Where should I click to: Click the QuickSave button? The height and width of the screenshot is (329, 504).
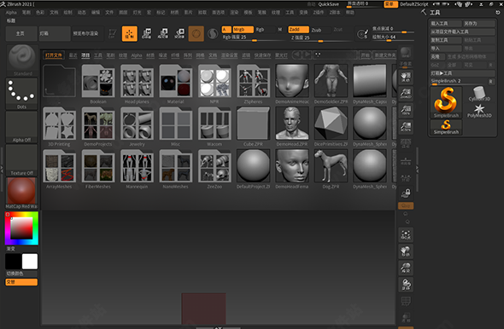click(329, 4)
